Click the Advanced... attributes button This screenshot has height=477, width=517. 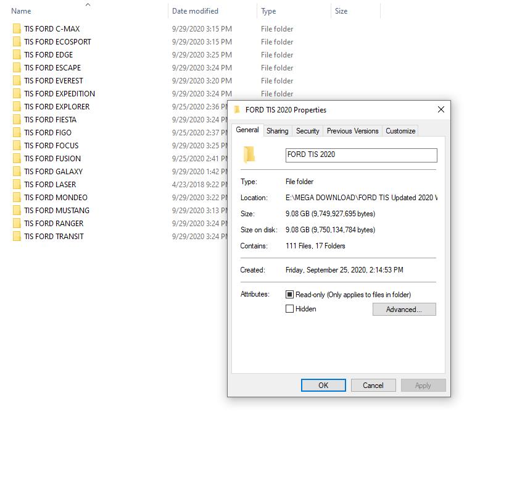pos(404,310)
